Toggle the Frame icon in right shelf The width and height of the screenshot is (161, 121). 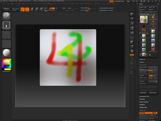pyautogui.click(x=132, y=63)
